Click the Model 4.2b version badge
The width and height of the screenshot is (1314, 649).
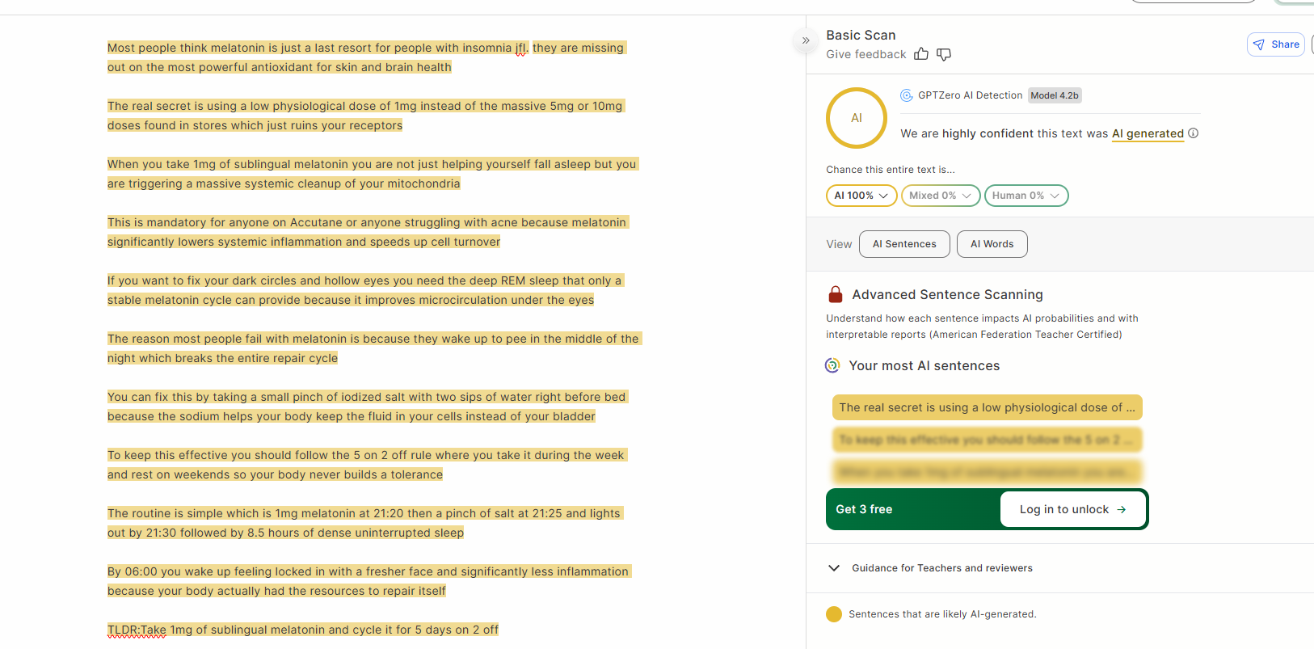pos(1055,95)
